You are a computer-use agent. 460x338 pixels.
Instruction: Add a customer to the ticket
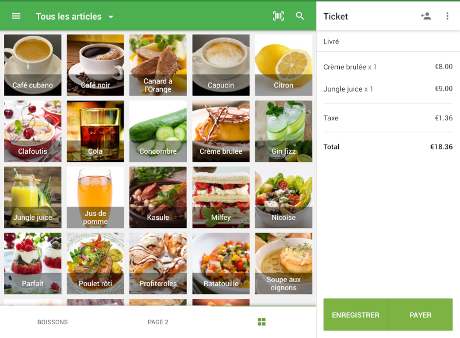(x=425, y=16)
